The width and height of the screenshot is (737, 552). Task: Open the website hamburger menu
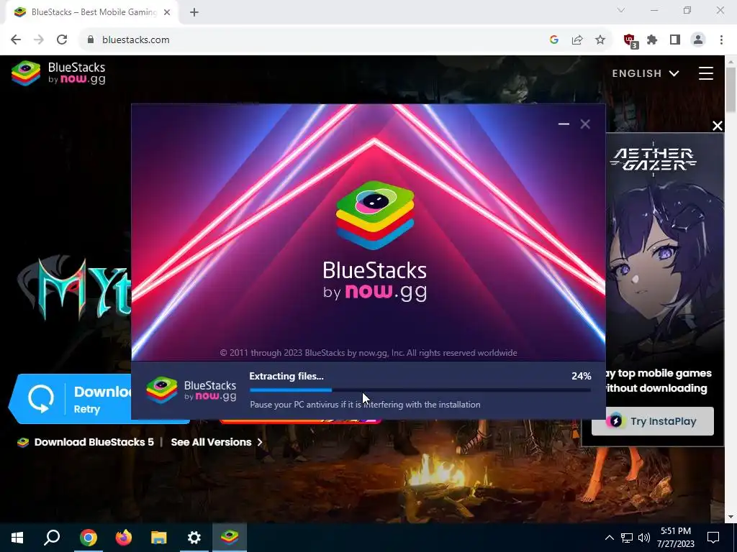[x=705, y=73]
